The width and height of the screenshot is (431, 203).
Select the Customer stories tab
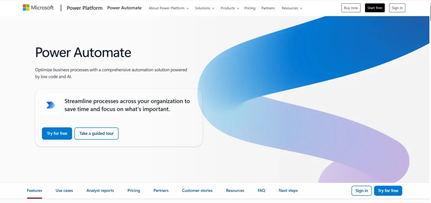197,190
